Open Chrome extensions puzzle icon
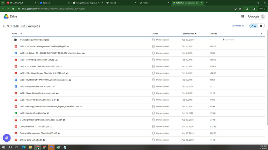 tap(247, 9)
